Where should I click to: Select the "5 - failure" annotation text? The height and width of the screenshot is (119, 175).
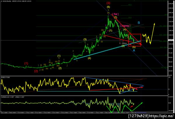click(123, 43)
